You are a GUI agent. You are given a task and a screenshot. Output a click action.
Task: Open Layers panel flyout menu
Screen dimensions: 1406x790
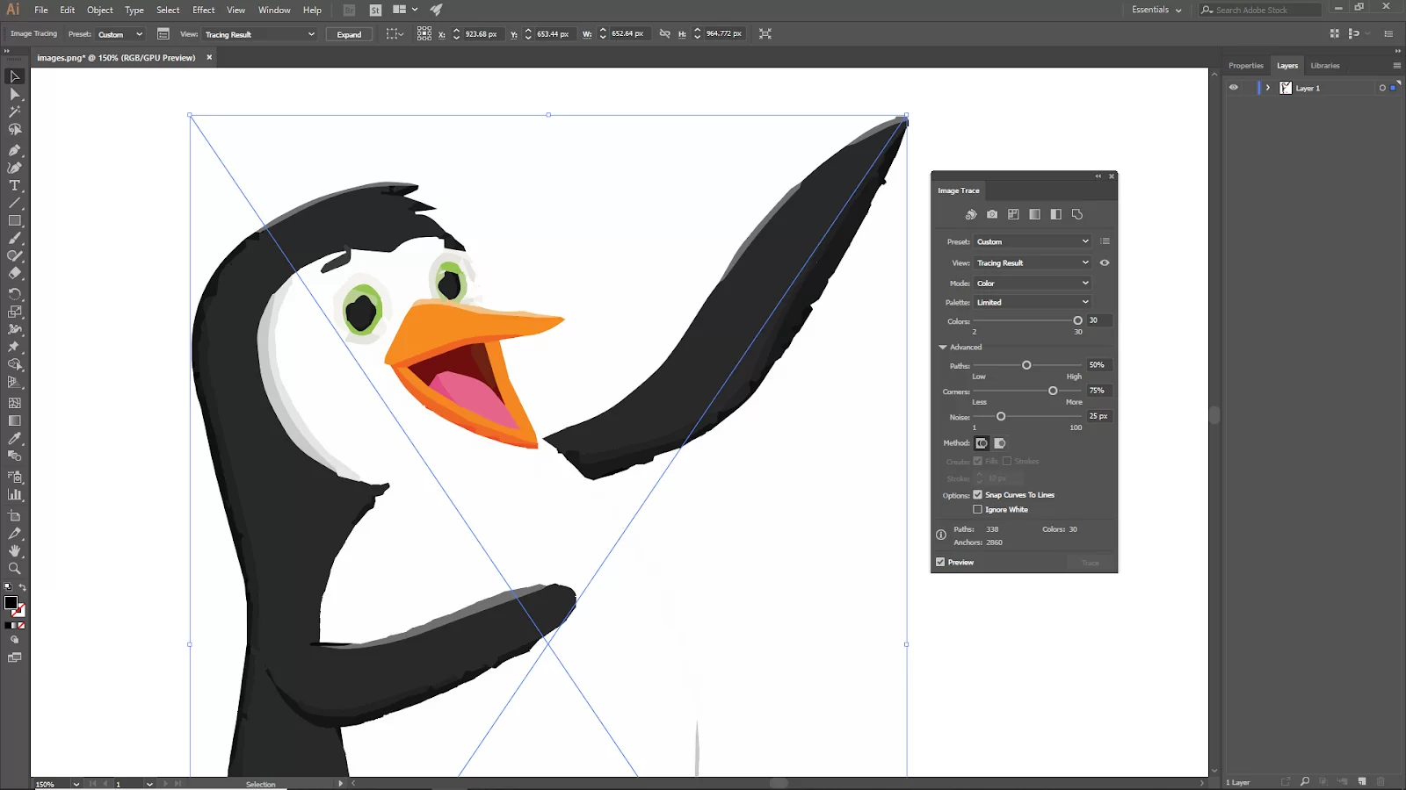click(1396, 66)
